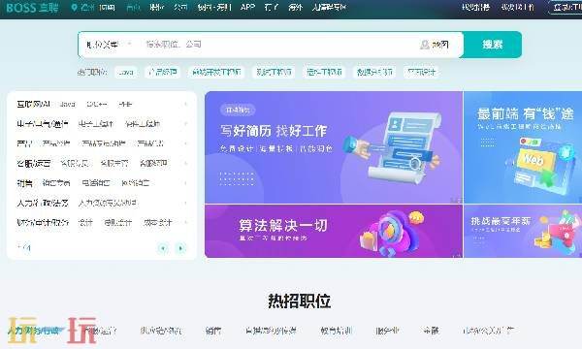
Task: Expand the 人力/行政/法务 category row arrow
Action: (185, 203)
